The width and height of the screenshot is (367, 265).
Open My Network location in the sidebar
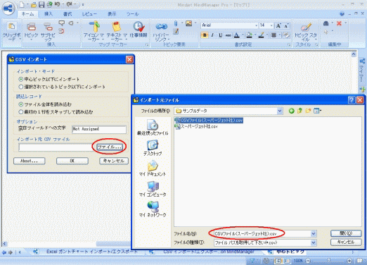click(153, 209)
